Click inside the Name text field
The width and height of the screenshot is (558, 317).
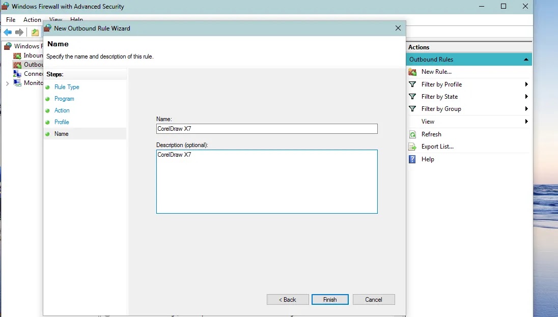point(267,129)
